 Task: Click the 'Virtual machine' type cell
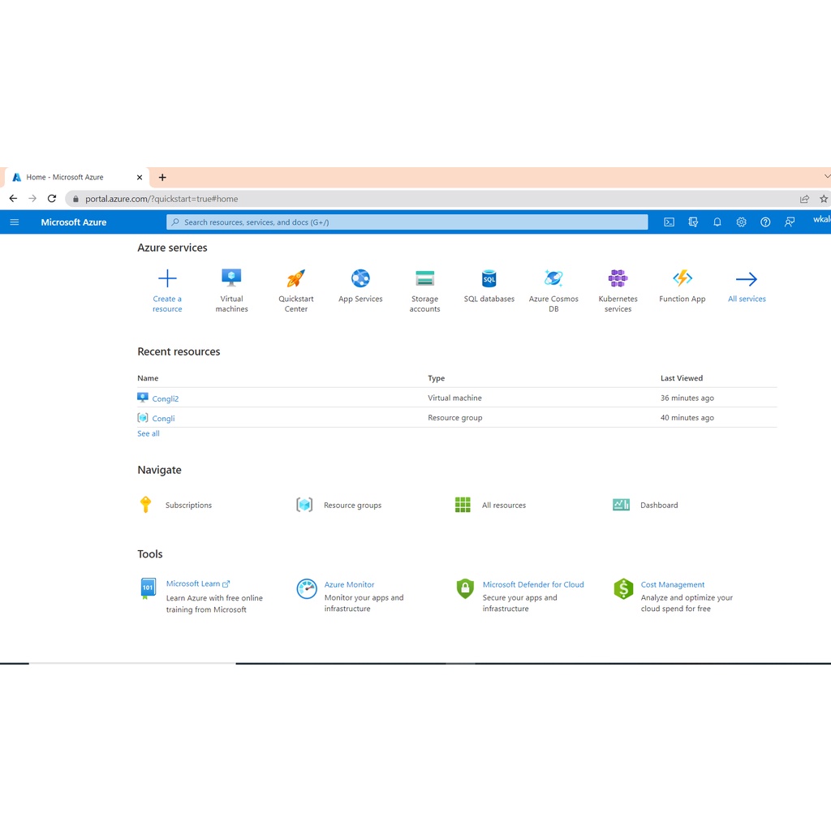point(454,398)
